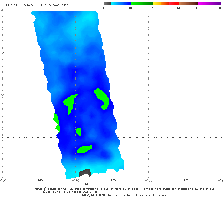The width and height of the screenshot is (224, 197).
Task: Click the dark gray low-wind patch near the equator
Action: [85, 173]
